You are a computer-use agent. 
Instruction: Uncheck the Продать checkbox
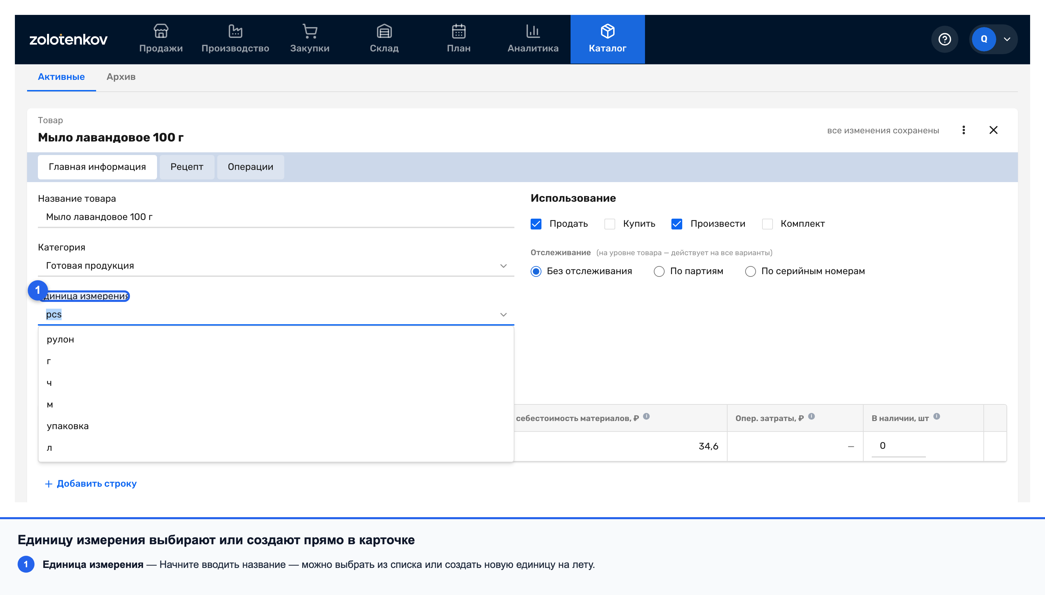tap(536, 224)
